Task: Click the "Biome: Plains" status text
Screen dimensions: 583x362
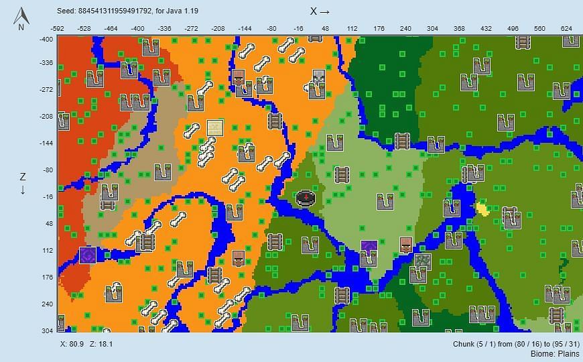Action: 555,353
